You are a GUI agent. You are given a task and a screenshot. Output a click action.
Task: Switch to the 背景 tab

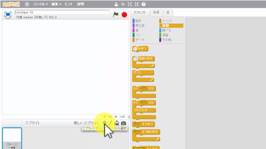coord(156,12)
